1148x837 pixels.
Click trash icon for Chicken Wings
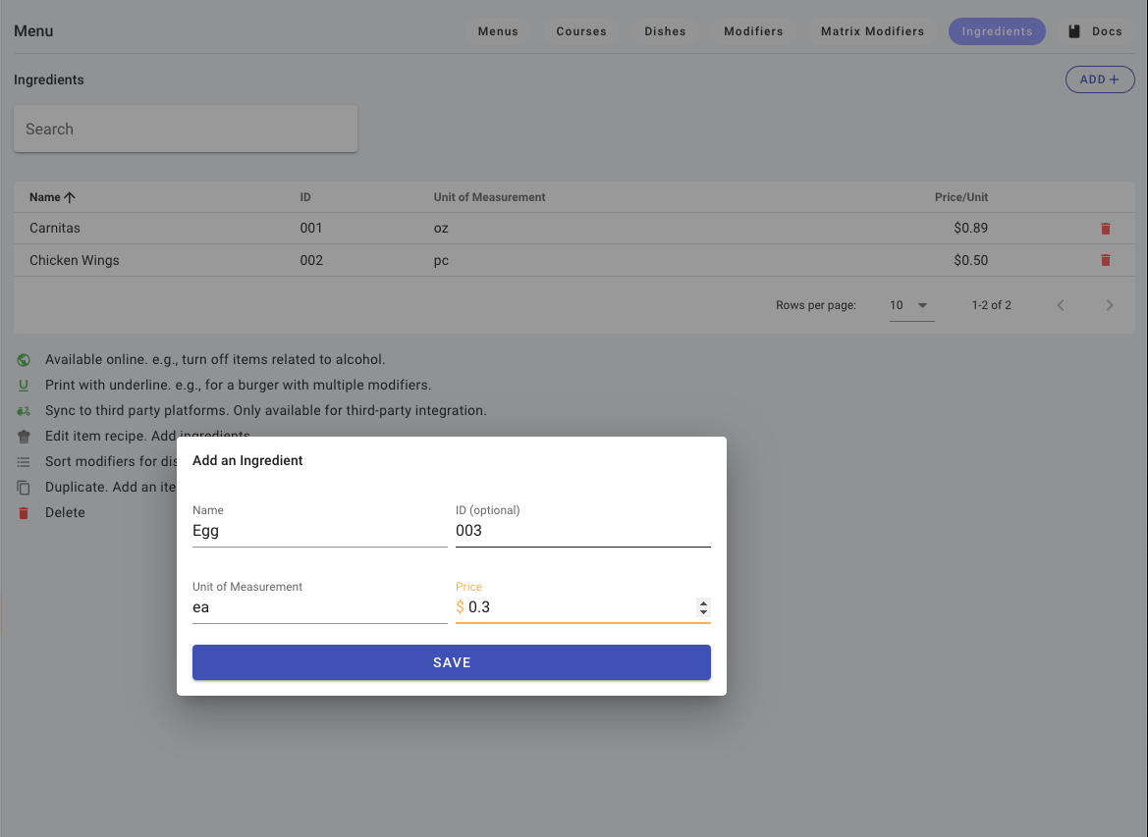[1105, 261]
